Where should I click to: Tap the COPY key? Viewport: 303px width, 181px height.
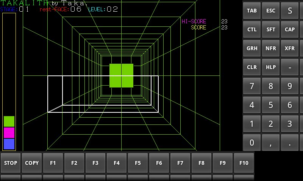(x=32, y=163)
